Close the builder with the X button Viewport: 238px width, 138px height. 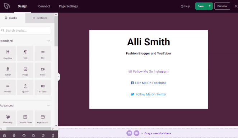point(236,6)
